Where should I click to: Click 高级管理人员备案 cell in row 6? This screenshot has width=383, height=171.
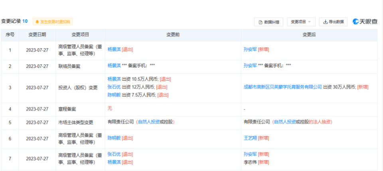point(80,139)
